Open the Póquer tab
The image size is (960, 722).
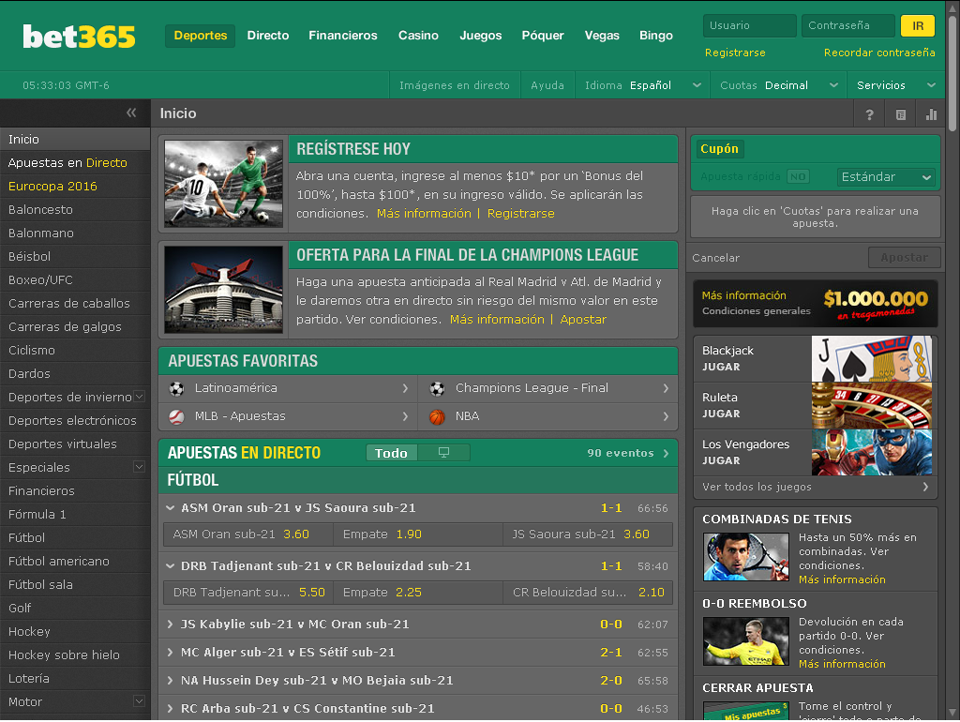[543, 36]
